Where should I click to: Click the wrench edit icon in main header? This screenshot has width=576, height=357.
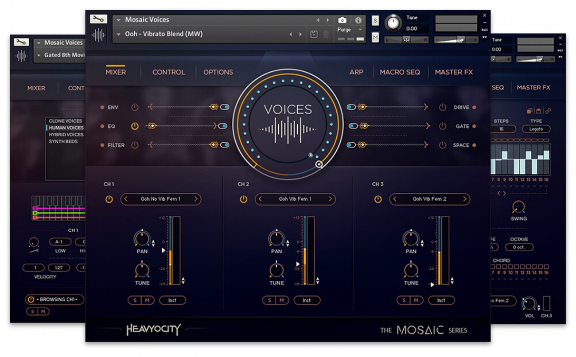pyautogui.click(x=98, y=19)
